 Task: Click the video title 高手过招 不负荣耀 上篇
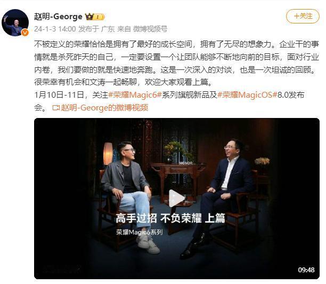tap(170, 218)
